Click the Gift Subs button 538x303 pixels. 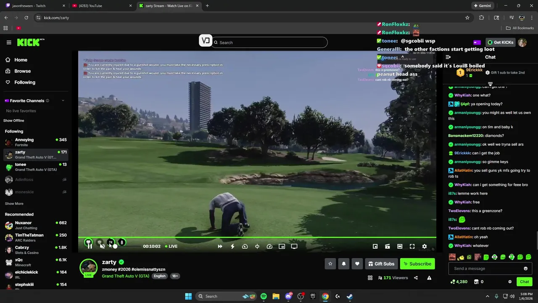point(381,264)
